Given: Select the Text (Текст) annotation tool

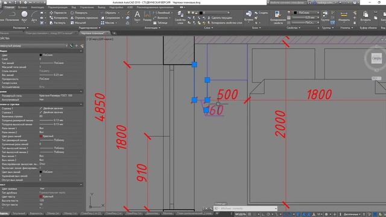Looking at the screenshot, I should 137,16.
